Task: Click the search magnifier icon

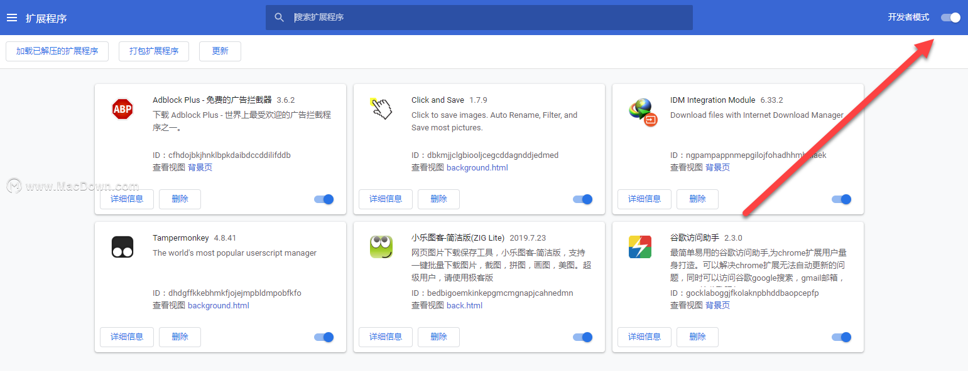Action: pos(280,18)
